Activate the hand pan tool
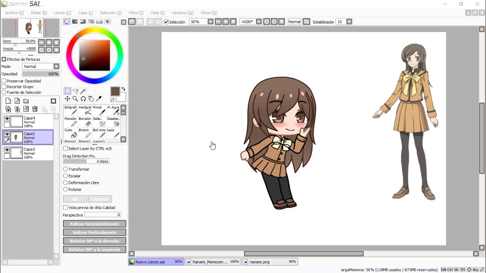The image size is (486, 273). click(91, 99)
